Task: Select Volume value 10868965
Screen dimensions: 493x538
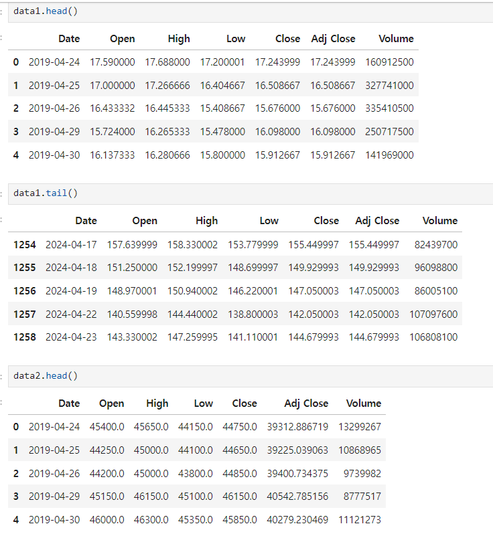Action: (x=360, y=450)
